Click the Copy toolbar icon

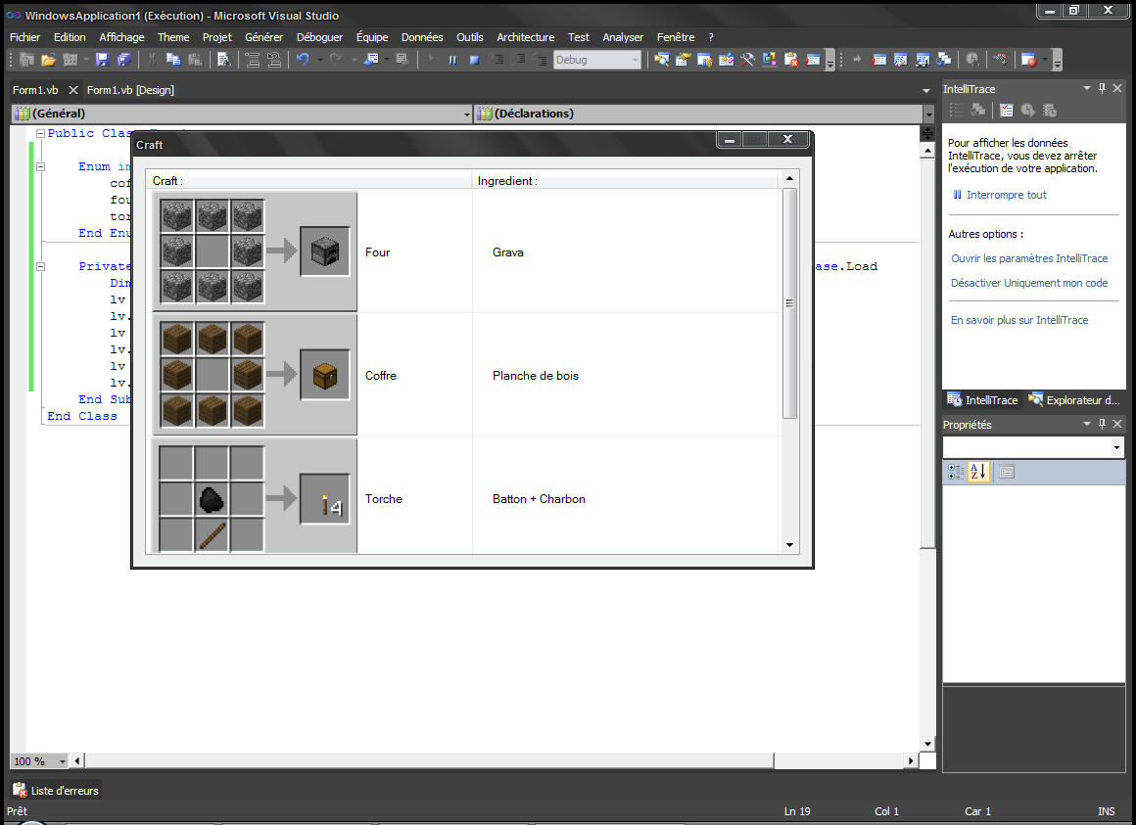point(173,60)
